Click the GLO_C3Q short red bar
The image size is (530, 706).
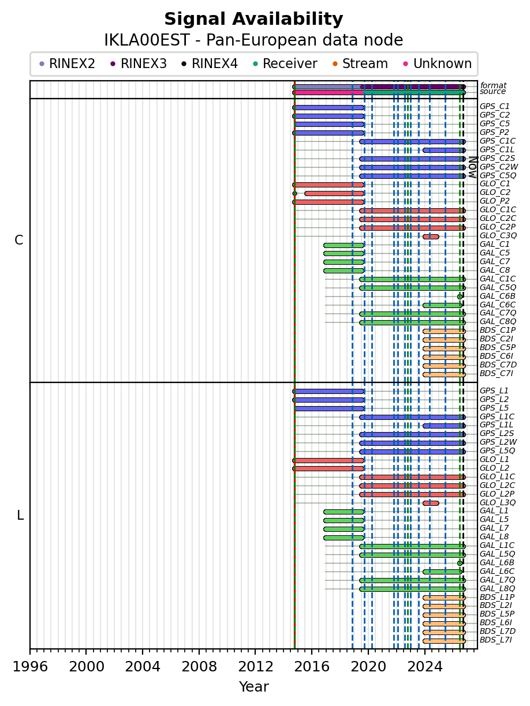point(431,236)
